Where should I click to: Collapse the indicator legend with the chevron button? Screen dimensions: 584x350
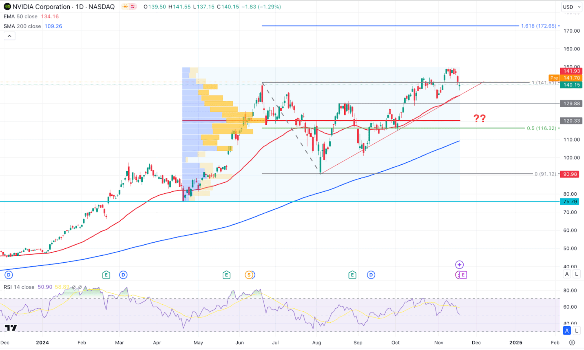click(x=9, y=36)
